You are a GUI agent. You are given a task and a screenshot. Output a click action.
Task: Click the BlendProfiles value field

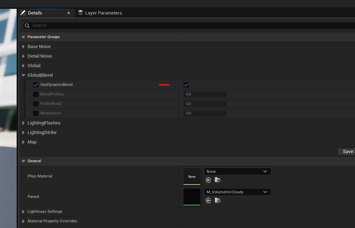click(205, 94)
